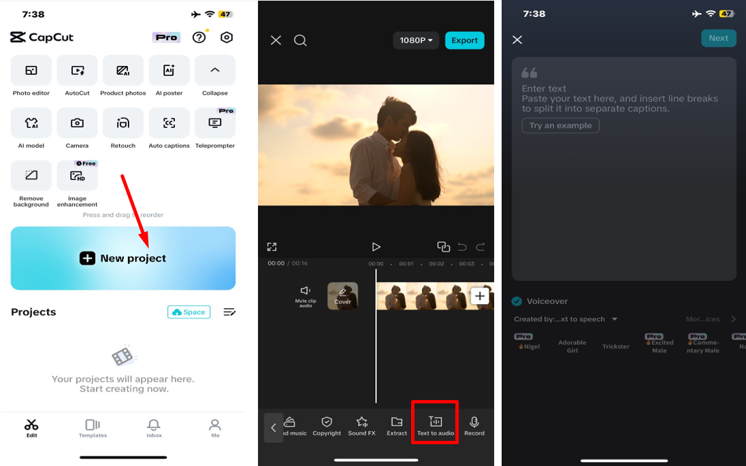Select the Excited Male voice
The height and width of the screenshot is (466, 746).
[x=660, y=344]
